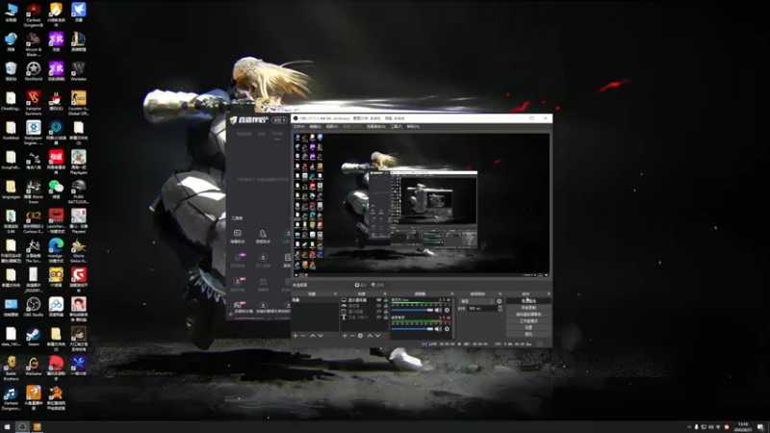The height and width of the screenshot is (433, 770).
Task: Click the highlighted streaming button in Controls
Action: [528, 301]
